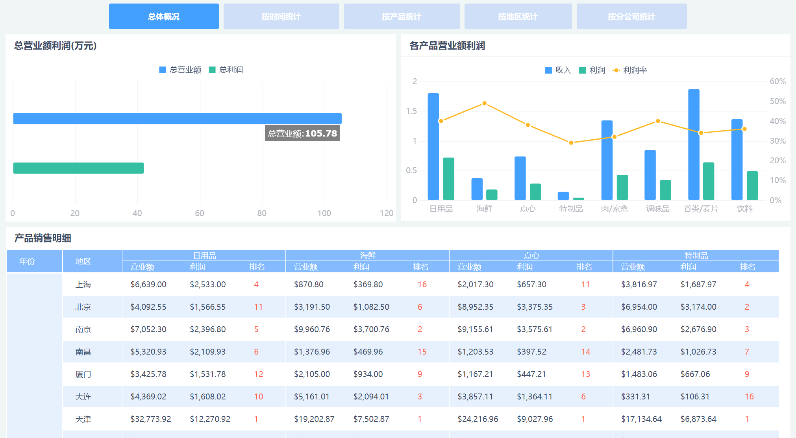This screenshot has width=796, height=438.
Task: Click the $2,109.93 cell
Action: click(208, 352)
